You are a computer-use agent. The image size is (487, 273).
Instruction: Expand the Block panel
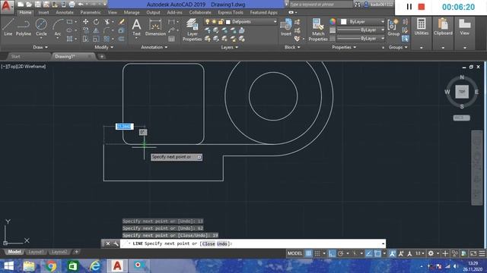292,47
